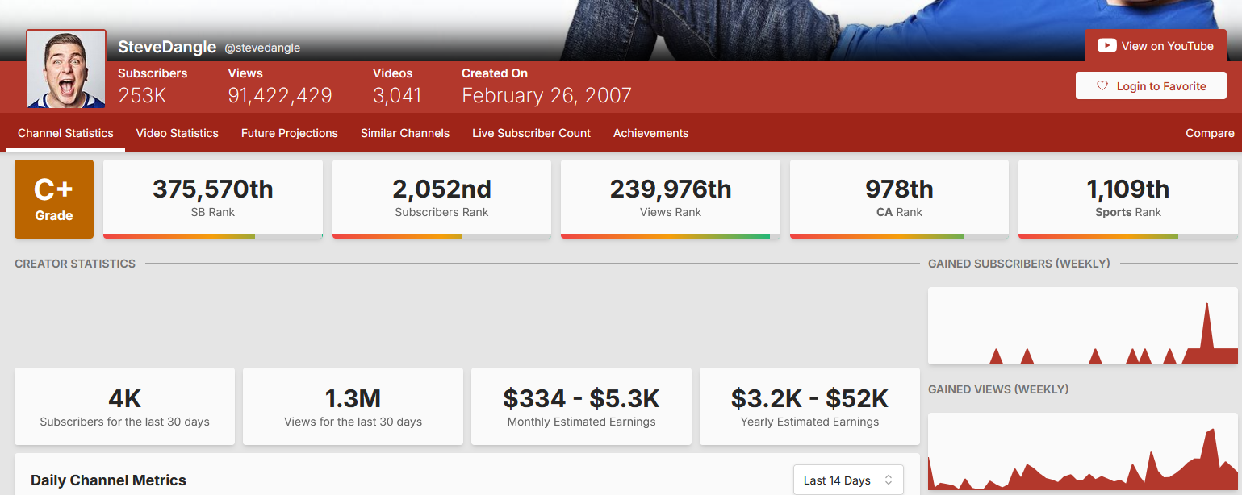
Task: Open the Video Statistics tab
Action: (x=178, y=133)
